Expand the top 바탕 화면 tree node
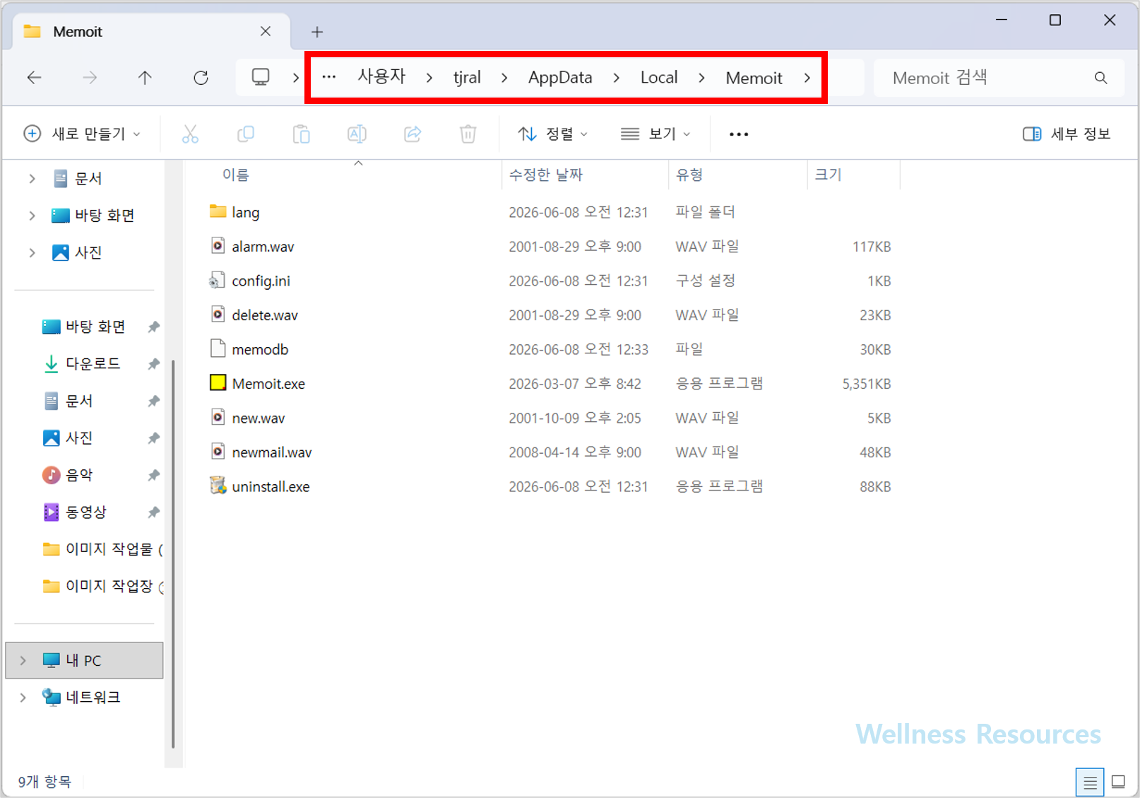The image size is (1140, 798). [32, 216]
